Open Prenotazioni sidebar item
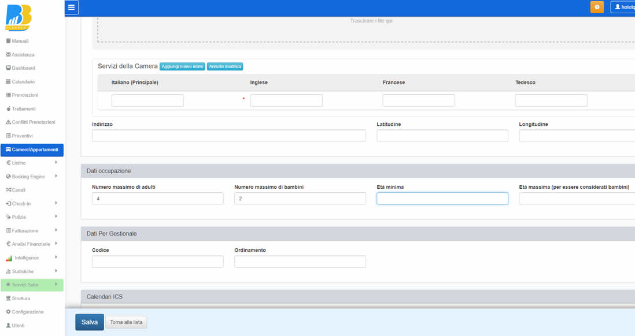This screenshot has height=336, width=635. click(25, 95)
